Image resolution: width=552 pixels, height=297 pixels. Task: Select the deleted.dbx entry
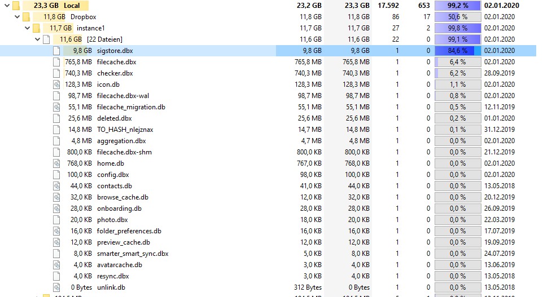point(115,118)
